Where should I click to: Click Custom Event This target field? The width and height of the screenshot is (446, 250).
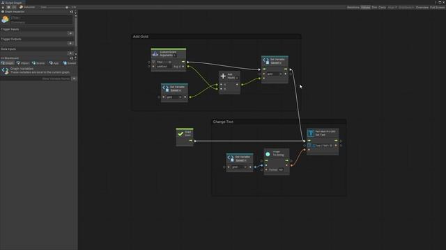coord(164,62)
